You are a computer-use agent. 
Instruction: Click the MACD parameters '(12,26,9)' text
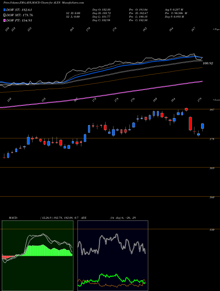(46, 218)
